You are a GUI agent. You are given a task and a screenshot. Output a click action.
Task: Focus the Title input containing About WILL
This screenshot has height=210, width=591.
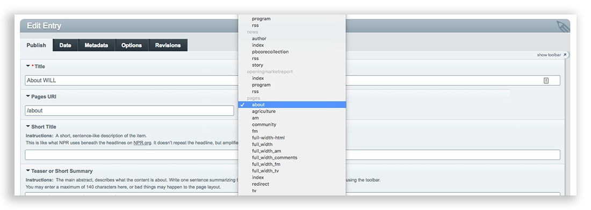click(x=292, y=80)
